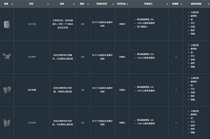Select 元素抗性 enchantment in greaves row

coord(195,111)
